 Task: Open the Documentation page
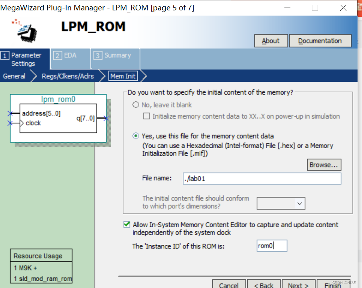coord(320,40)
